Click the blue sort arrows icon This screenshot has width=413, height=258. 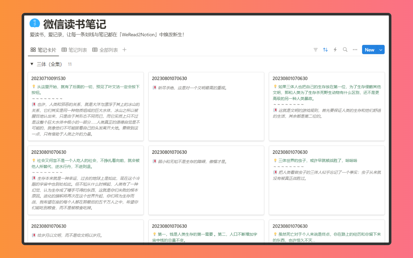point(325,50)
